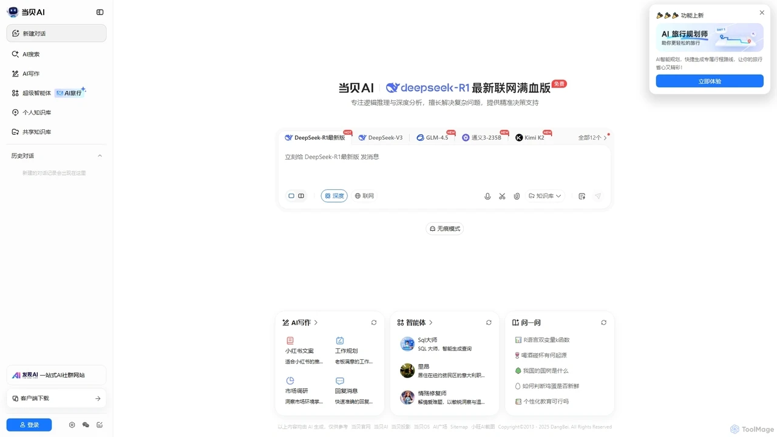Viewport: 777px width, 437px height.
Task: Ask '我国的国树是什么' question
Action: [541, 370]
